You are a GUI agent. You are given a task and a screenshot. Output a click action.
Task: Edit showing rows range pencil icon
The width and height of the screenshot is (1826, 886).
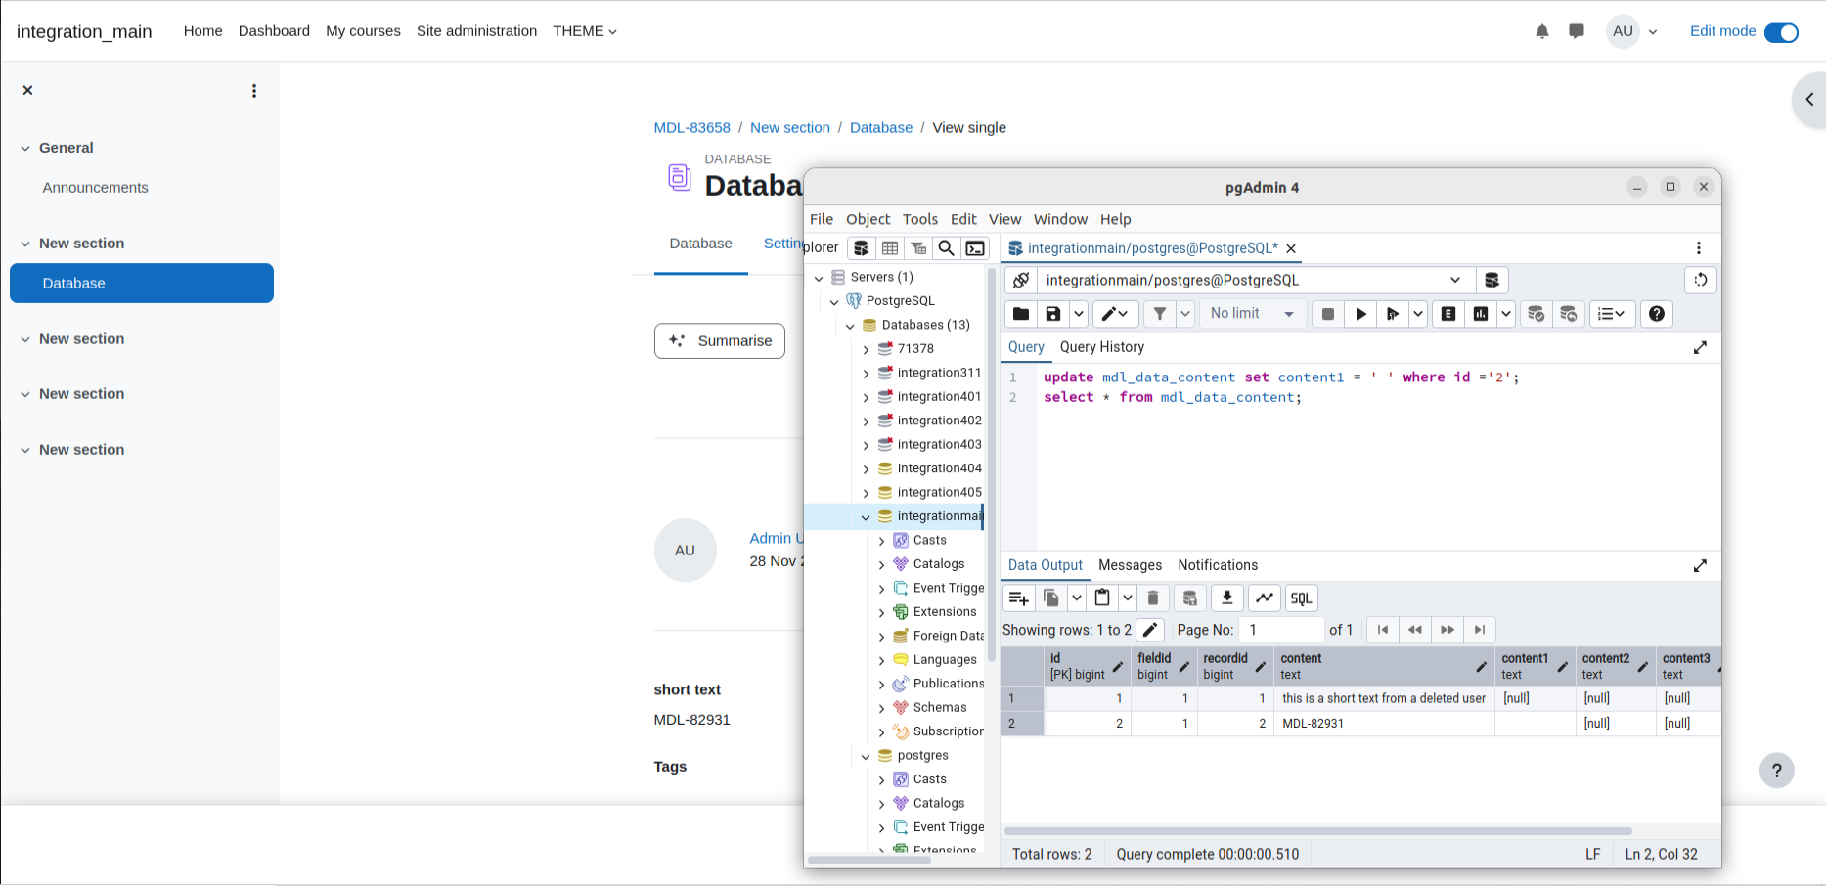pyautogui.click(x=1150, y=630)
